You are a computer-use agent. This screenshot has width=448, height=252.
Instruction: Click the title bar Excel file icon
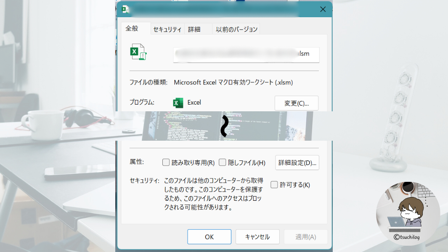124,9
